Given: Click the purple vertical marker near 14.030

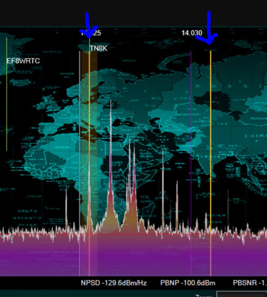Looking at the screenshot, I should (x=191, y=122).
